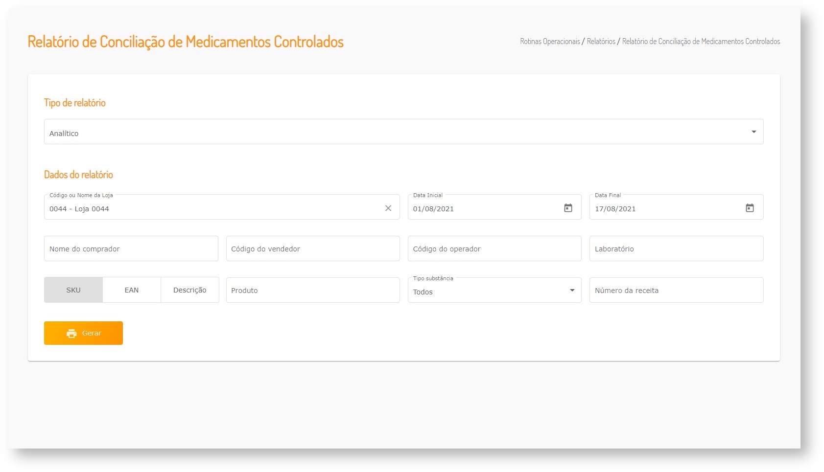Image resolution: width=824 pixels, height=472 pixels.
Task: Click the Produto input field
Action: [313, 291]
